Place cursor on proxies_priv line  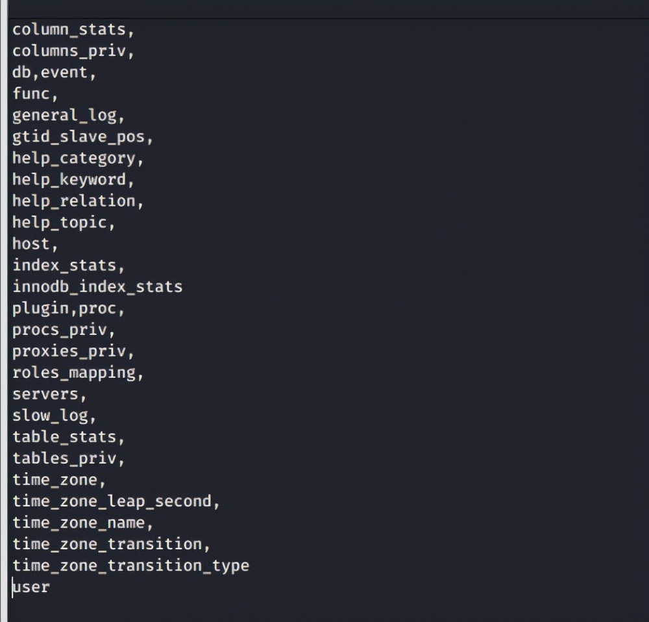tap(69, 351)
